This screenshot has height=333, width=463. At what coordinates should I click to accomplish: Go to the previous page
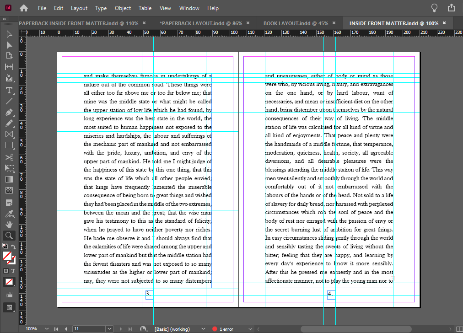66,329
